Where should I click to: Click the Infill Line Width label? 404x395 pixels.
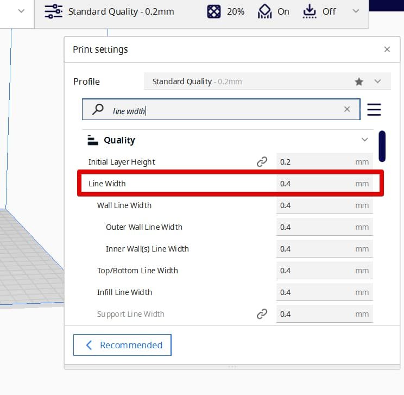124,292
